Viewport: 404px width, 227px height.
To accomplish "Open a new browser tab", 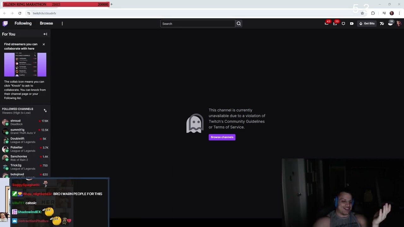I will click(111, 4).
